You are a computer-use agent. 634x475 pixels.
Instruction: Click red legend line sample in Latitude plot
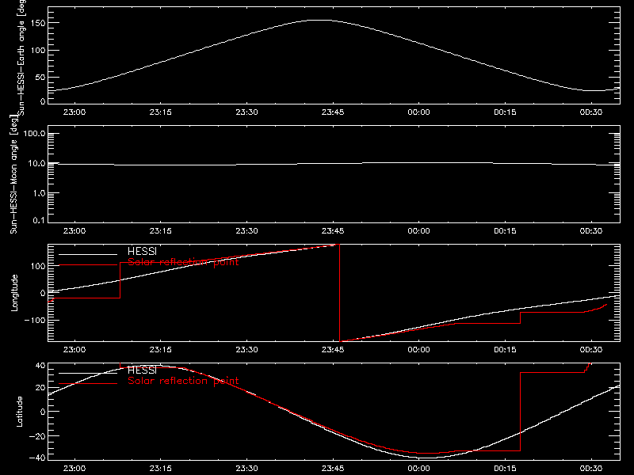(88, 384)
